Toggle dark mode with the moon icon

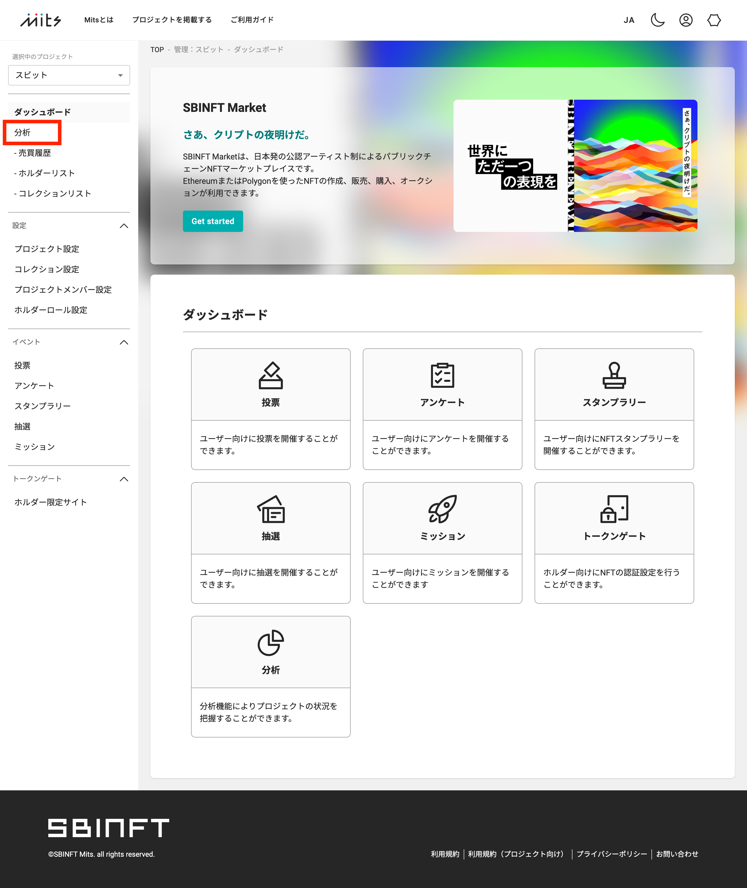(x=657, y=20)
